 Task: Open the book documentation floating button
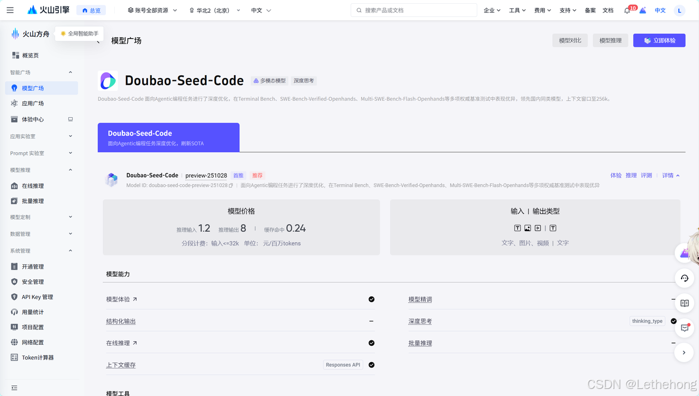point(684,303)
